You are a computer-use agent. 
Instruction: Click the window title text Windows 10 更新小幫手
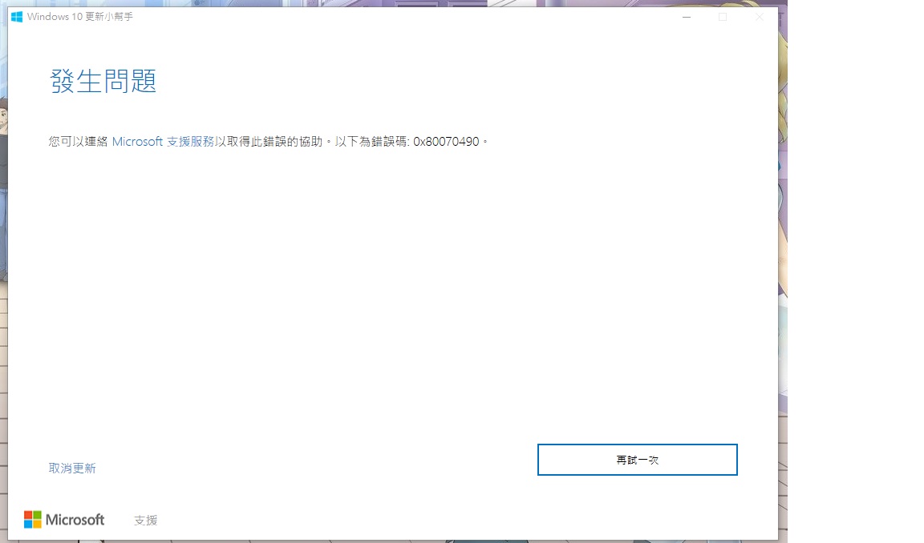tap(79, 17)
